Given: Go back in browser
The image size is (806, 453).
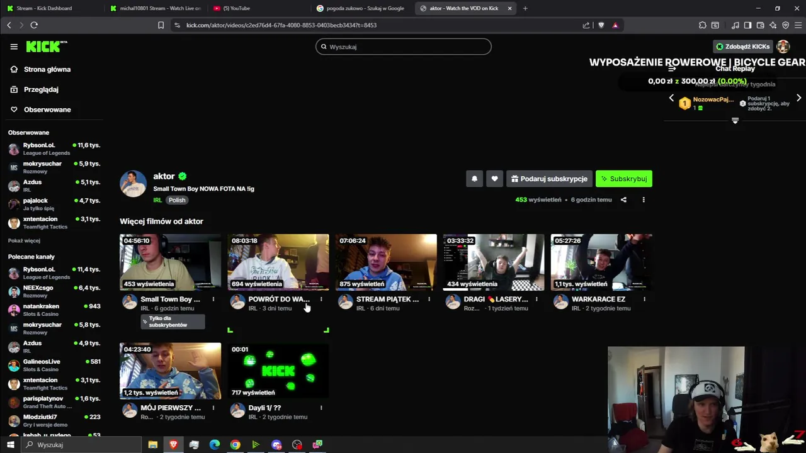Looking at the screenshot, I should pyautogui.click(x=9, y=25).
